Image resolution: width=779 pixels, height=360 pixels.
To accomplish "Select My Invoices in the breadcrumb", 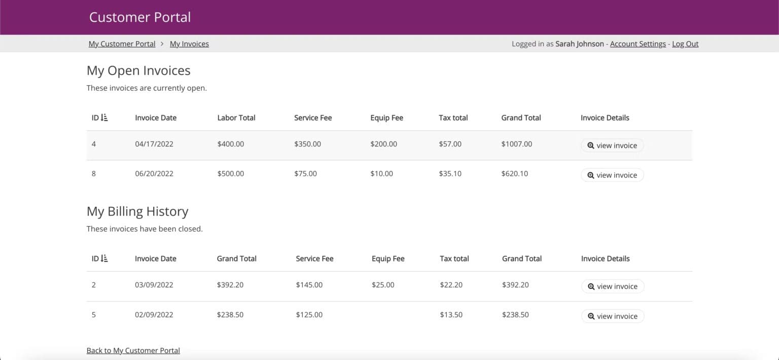I will click(x=189, y=44).
